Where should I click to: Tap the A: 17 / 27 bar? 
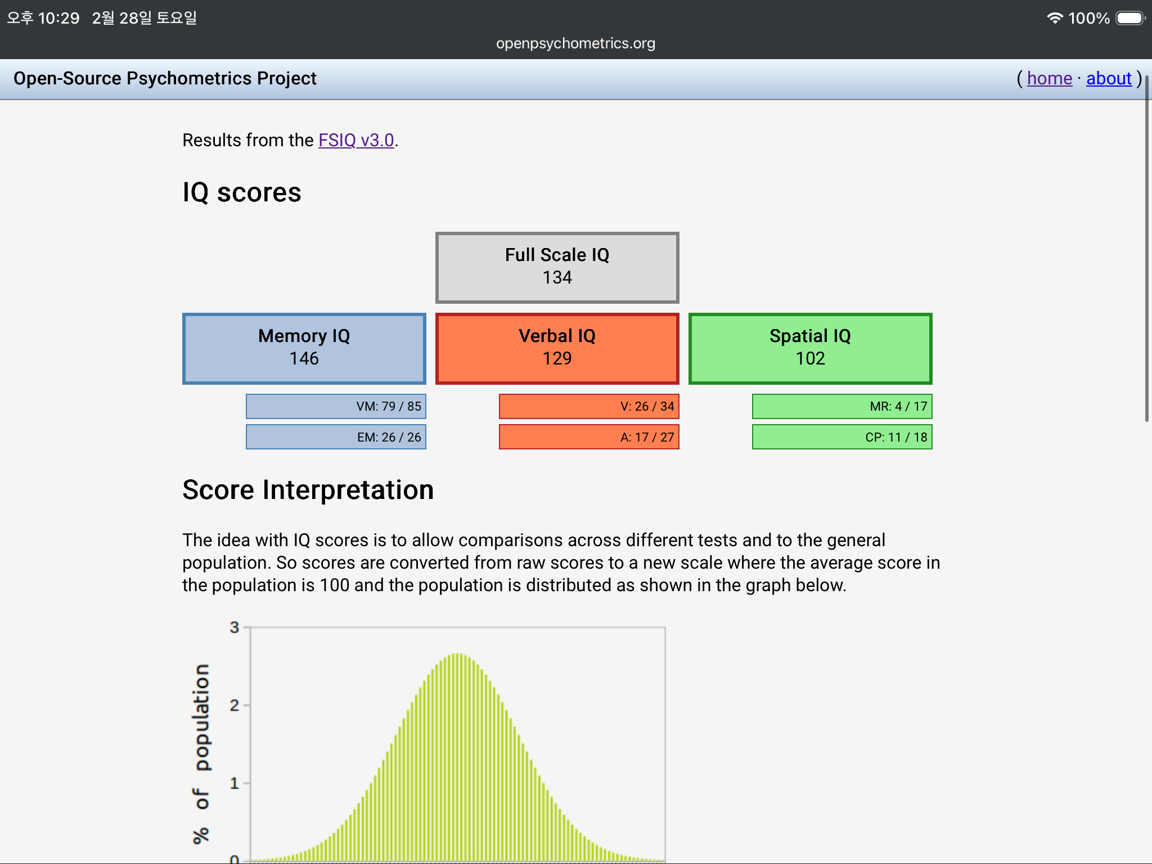point(589,437)
